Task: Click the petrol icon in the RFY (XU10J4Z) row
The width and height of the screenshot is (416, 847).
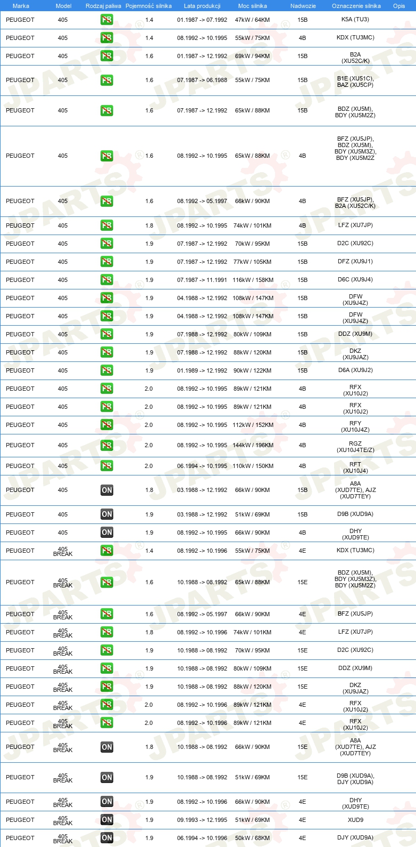Action: (107, 425)
